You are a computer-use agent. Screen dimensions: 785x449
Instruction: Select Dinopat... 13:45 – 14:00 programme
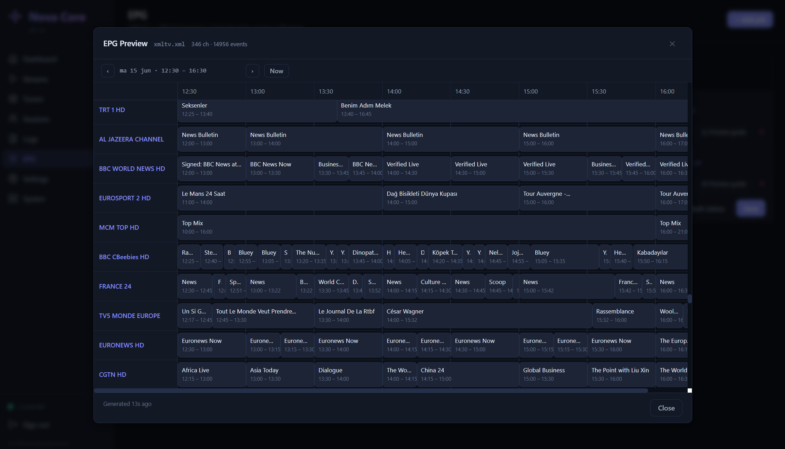coord(365,257)
